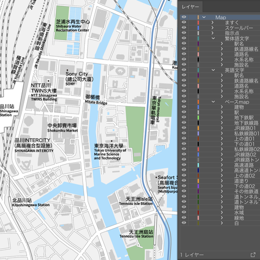
Task: Expand the JR線路01 sublayer
Action: point(222,128)
